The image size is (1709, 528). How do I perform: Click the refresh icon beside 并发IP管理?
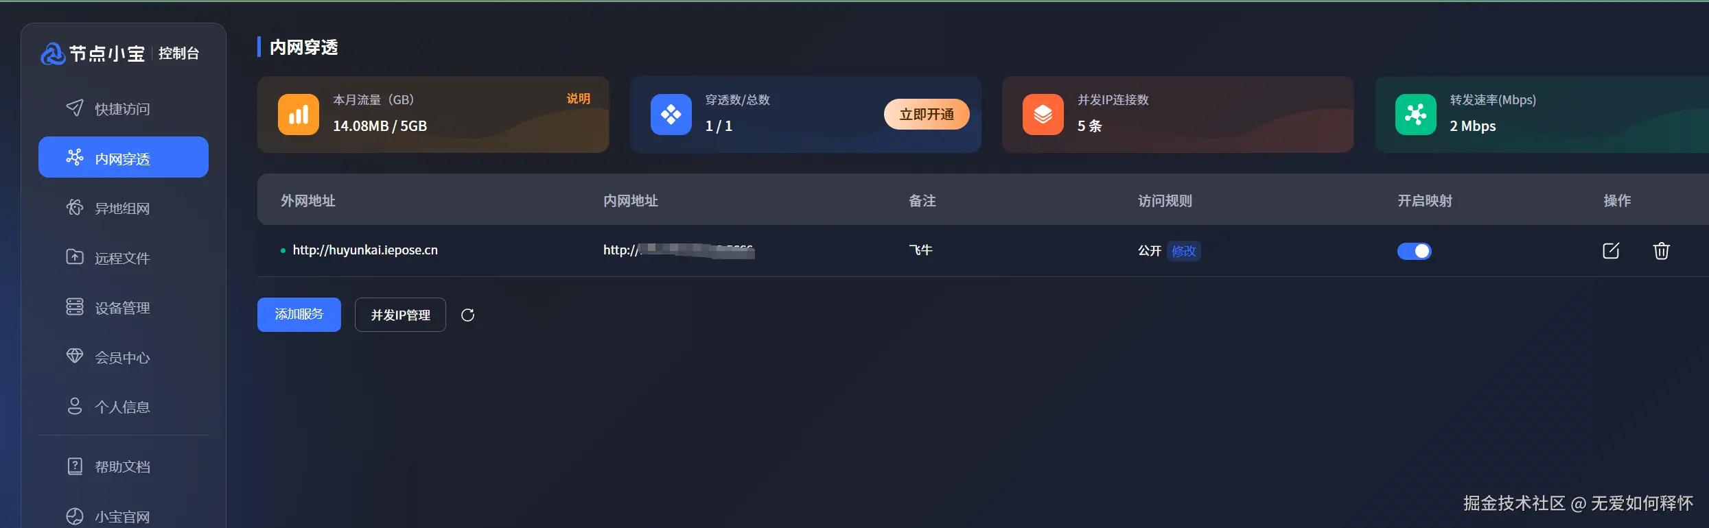coord(467,315)
